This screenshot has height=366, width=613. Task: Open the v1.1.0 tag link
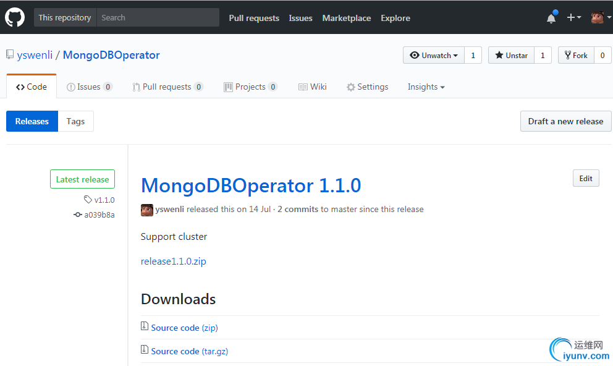coord(104,200)
